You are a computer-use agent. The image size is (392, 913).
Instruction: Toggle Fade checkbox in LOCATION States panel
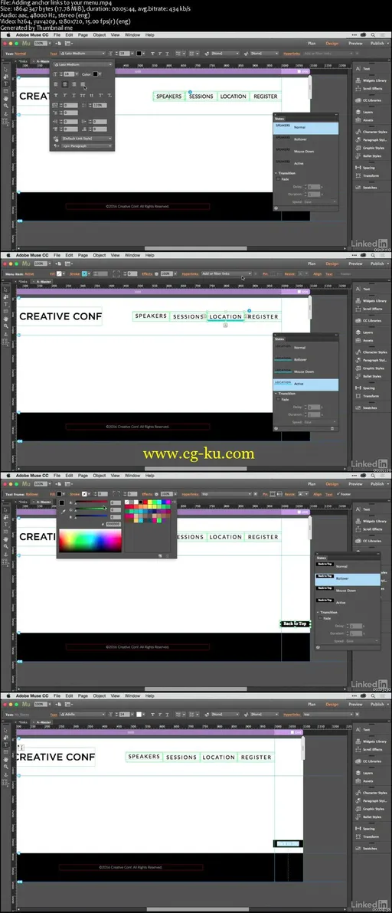[x=278, y=400]
